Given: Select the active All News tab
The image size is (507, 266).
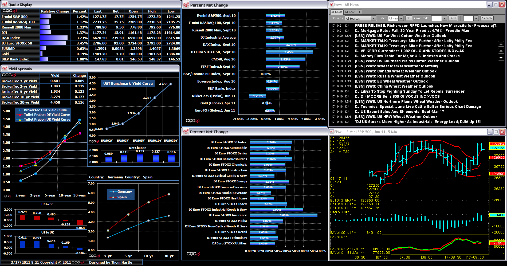Looking at the screenshot, I should click(337, 12).
